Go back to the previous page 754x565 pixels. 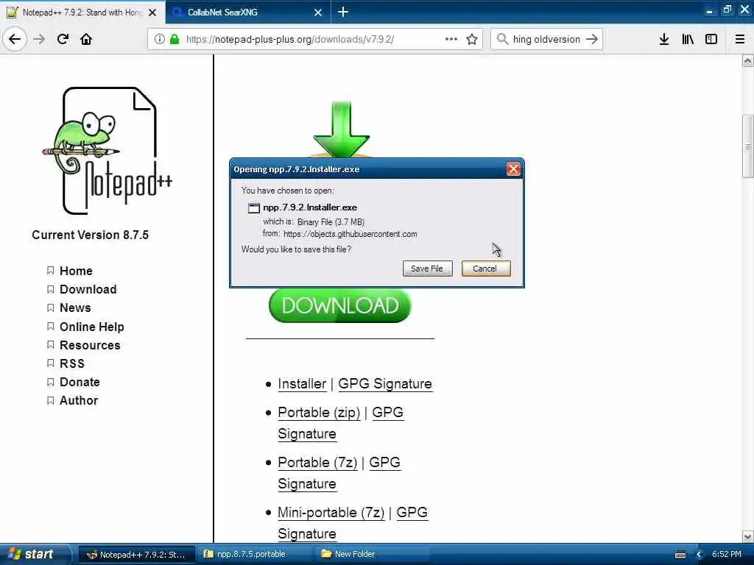point(15,39)
